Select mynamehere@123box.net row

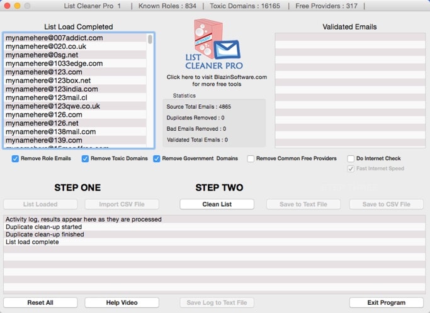click(x=76, y=80)
